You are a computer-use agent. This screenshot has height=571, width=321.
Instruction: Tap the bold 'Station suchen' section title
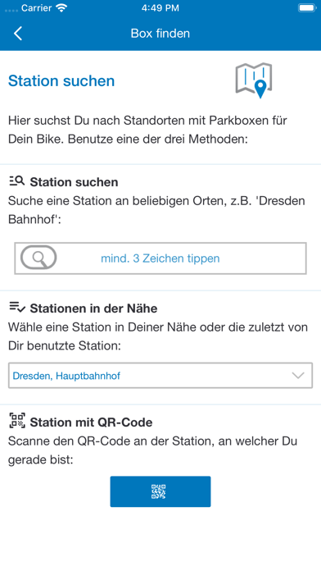coord(75,182)
